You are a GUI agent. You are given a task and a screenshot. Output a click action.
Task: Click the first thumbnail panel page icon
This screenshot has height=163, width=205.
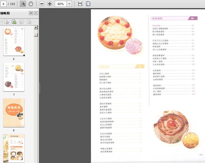point(6,22)
